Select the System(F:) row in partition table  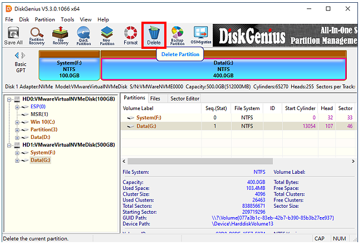pyautogui.click(x=238, y=118)
